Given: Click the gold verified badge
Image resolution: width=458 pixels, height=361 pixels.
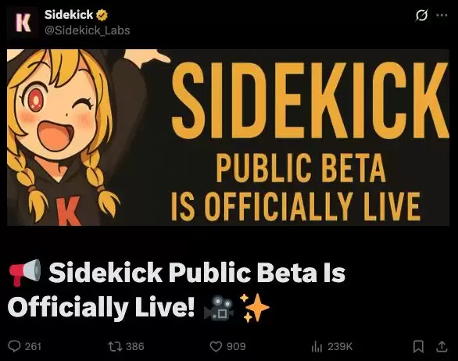Looking at the screenshot, I should [102, 15].
